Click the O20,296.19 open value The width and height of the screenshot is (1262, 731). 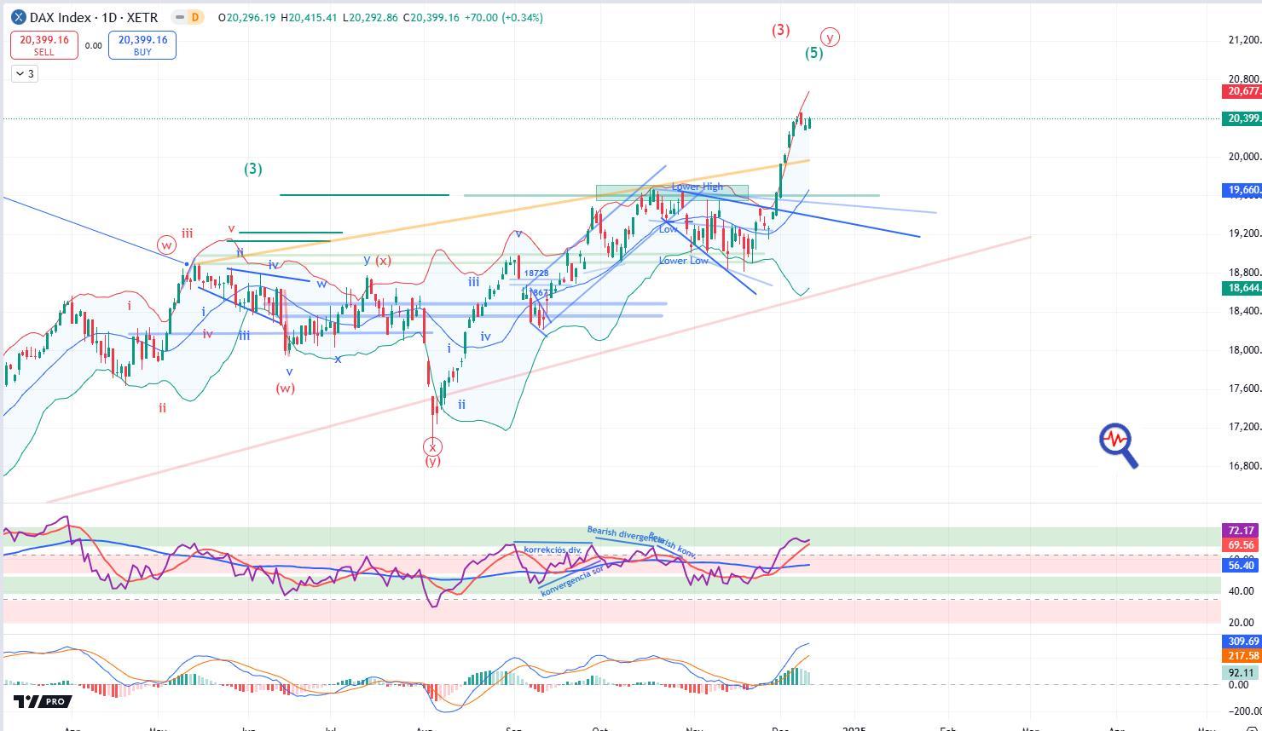tap(246, 18)
